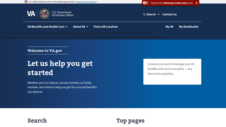226x127 pixels.
Task: Click the VA letters logo
Action: point(31,14)
